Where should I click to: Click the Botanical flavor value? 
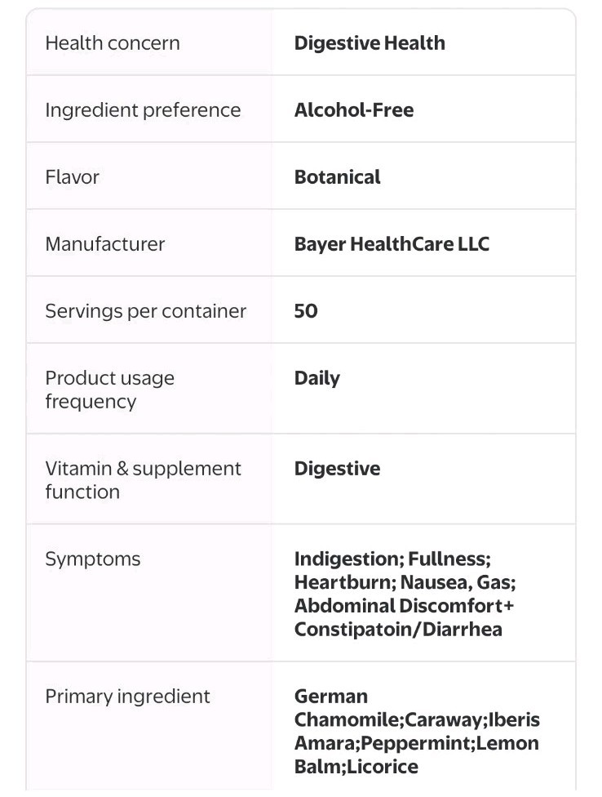click(x=337, y=177)
